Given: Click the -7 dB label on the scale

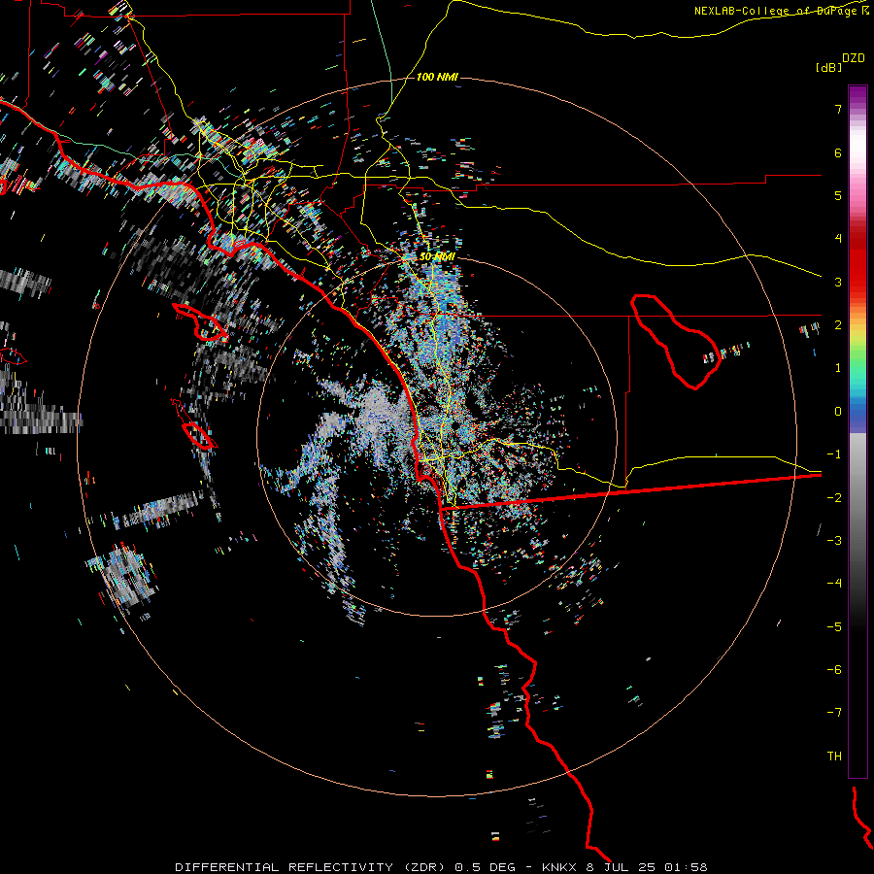Looking at the screenshot, I should (834, 713).
